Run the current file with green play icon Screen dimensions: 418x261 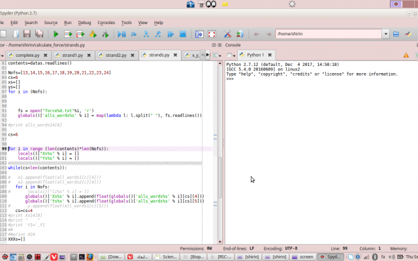point(56,34)
